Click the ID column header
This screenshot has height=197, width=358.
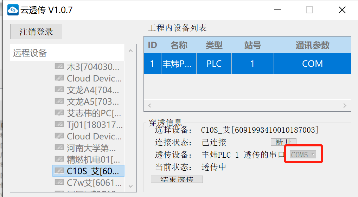[x=153, y=45]
